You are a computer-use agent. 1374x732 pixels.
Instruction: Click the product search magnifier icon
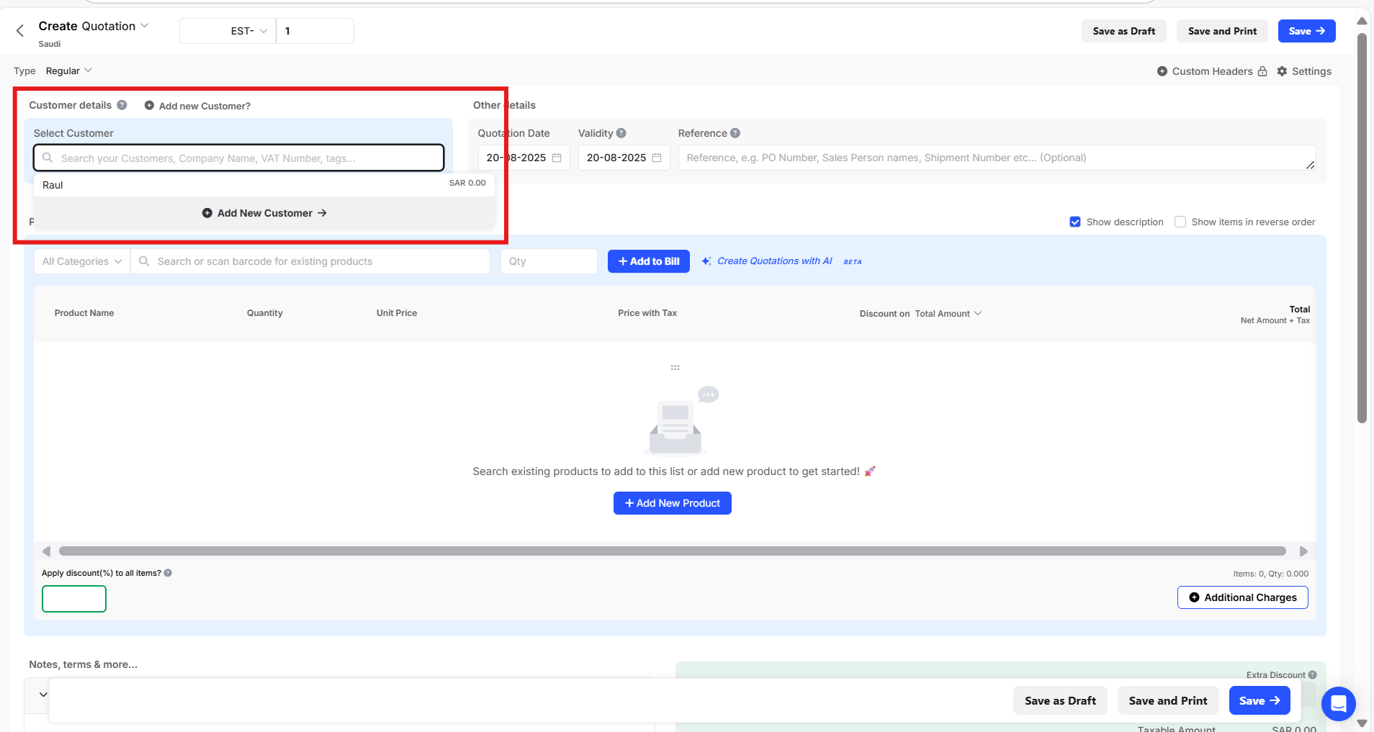pos(144,261)
